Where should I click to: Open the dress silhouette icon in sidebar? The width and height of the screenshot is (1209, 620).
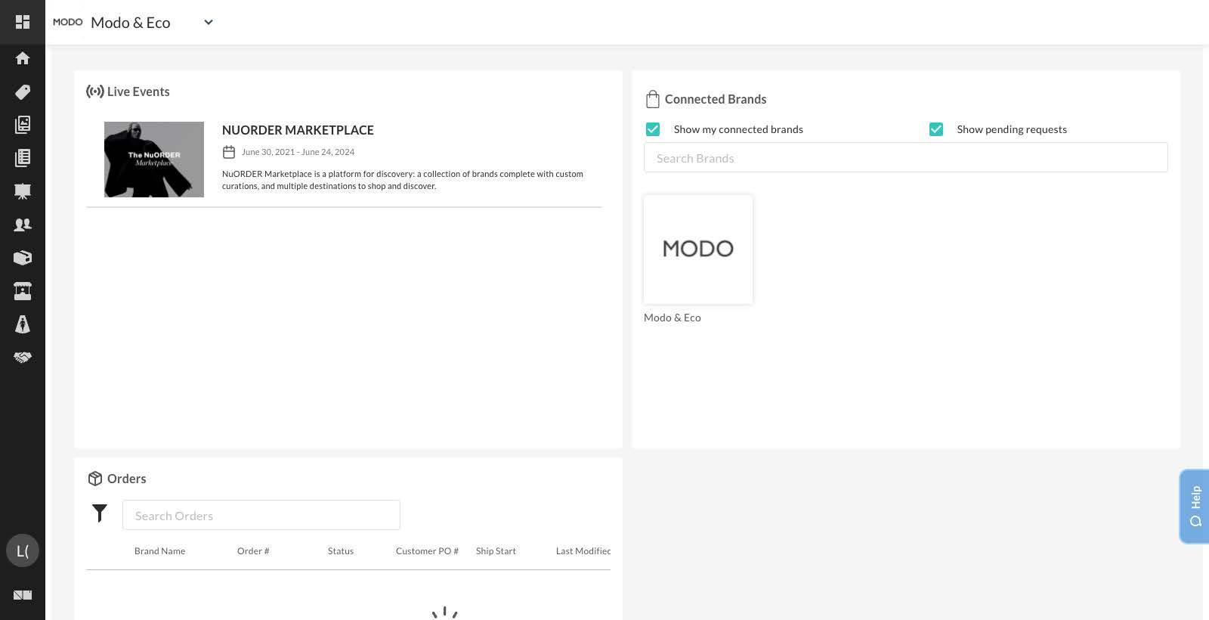click(23, 324)
